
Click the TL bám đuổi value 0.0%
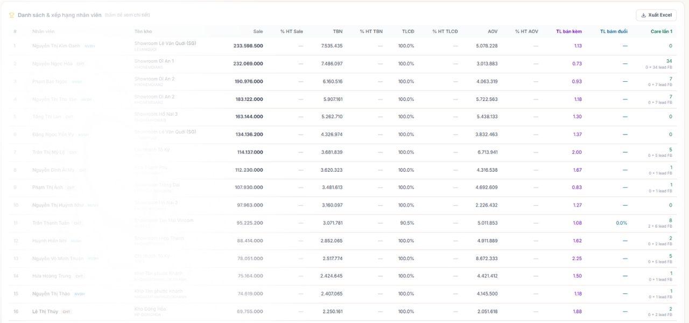[622, 223]
